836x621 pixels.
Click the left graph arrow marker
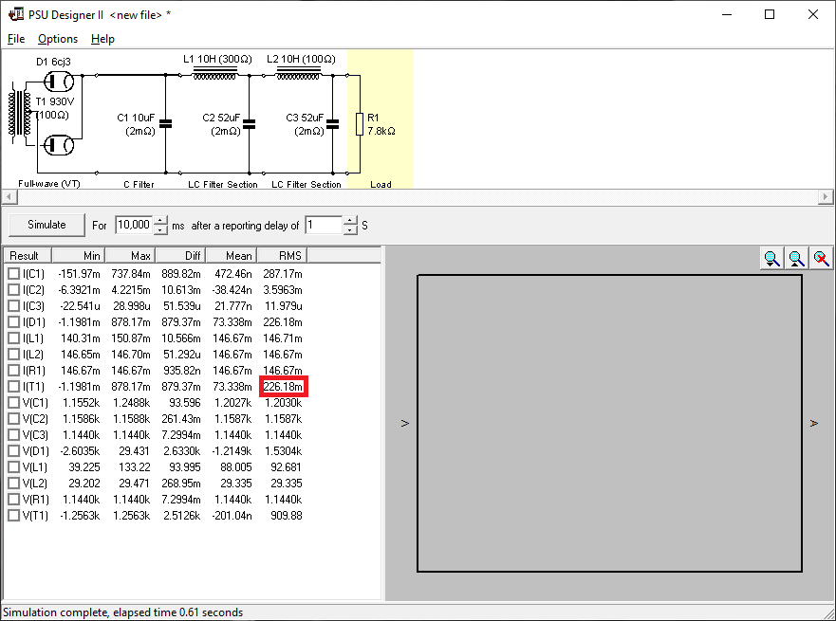coord(404,424)
